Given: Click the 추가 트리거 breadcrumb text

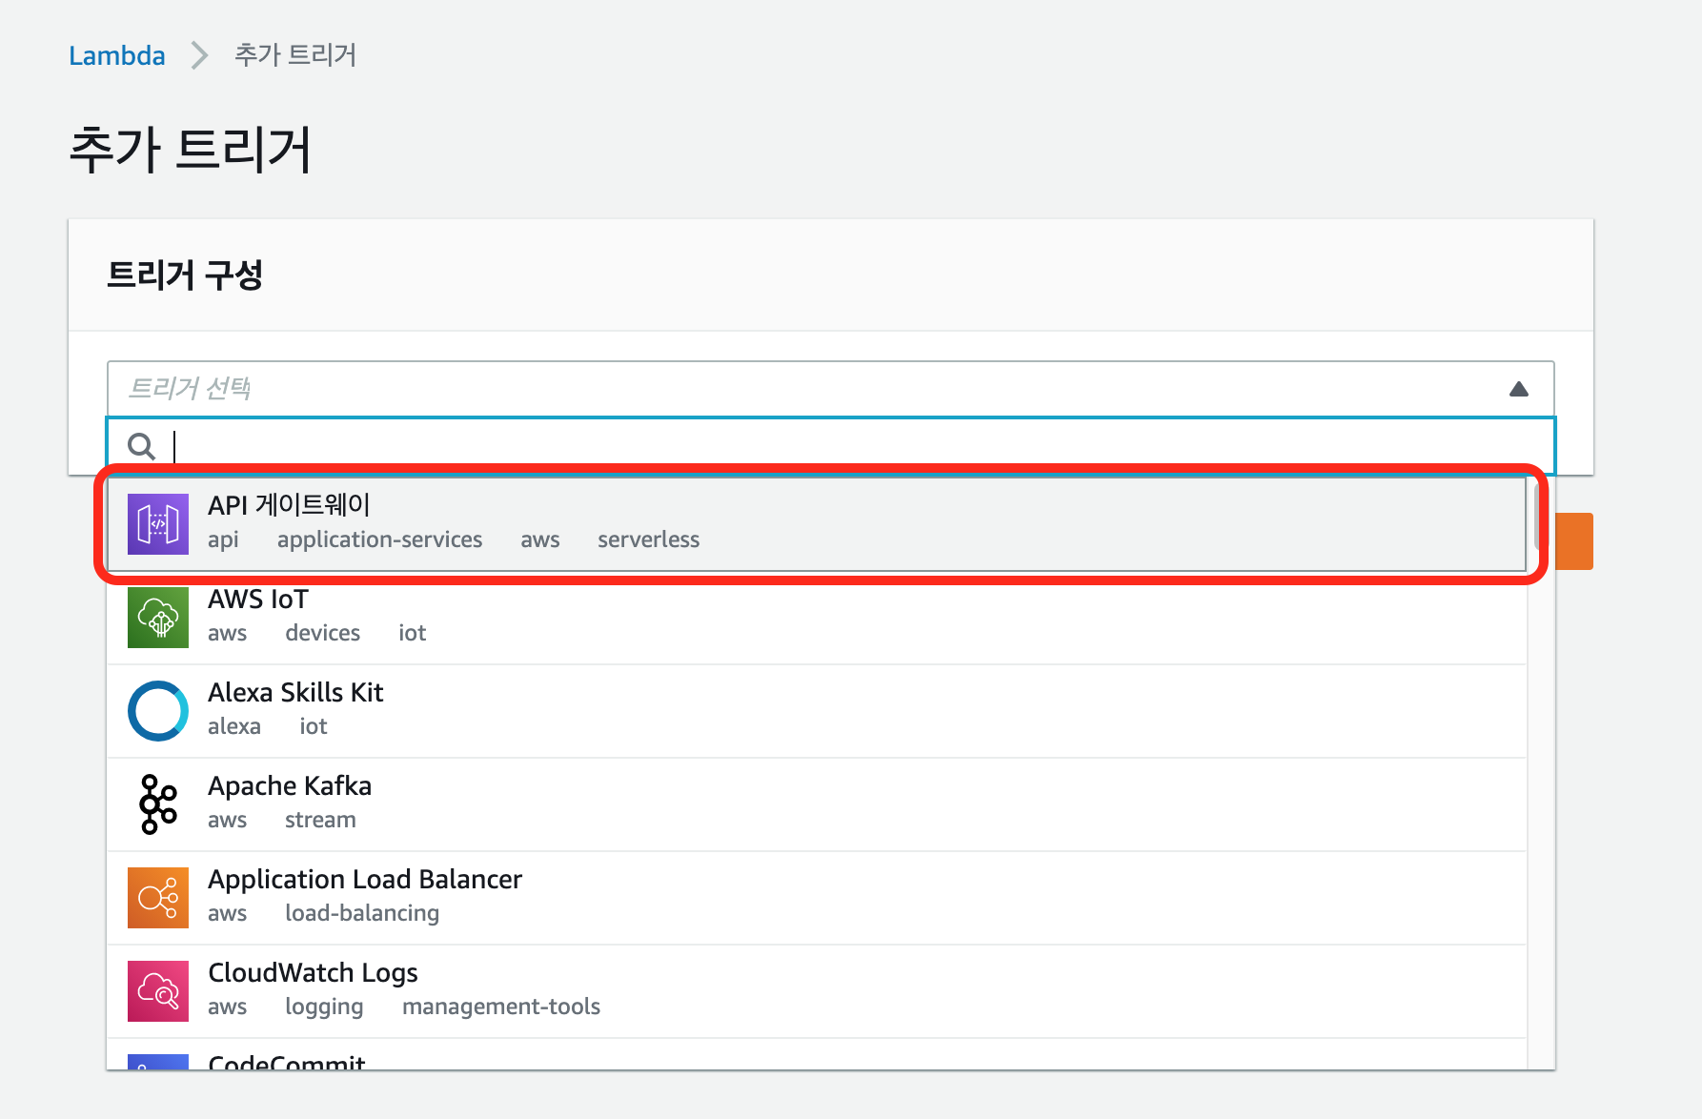Looking at the screenshot, I should pos(295,55).
